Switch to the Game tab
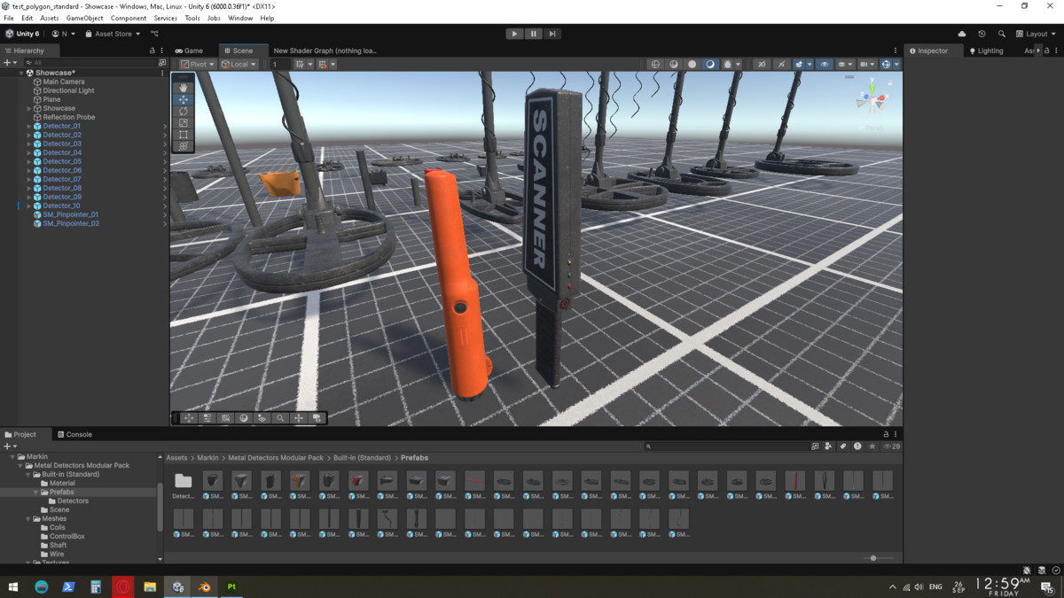This screenshot has height=598, width=1064. tap(189, 50)
